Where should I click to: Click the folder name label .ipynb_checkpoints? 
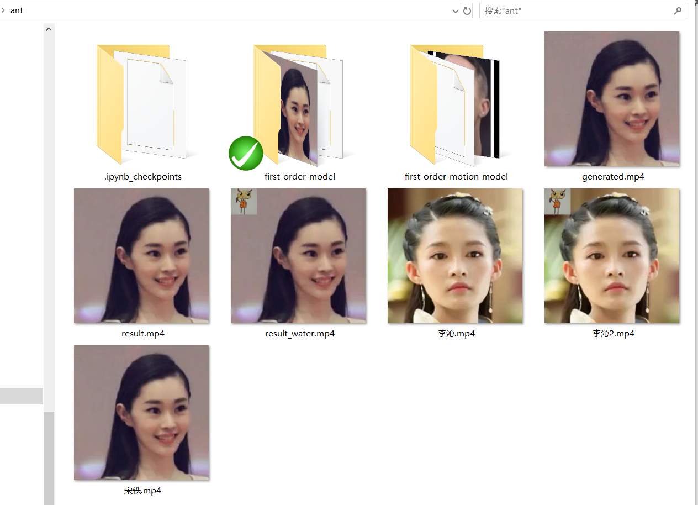[142, 177]
